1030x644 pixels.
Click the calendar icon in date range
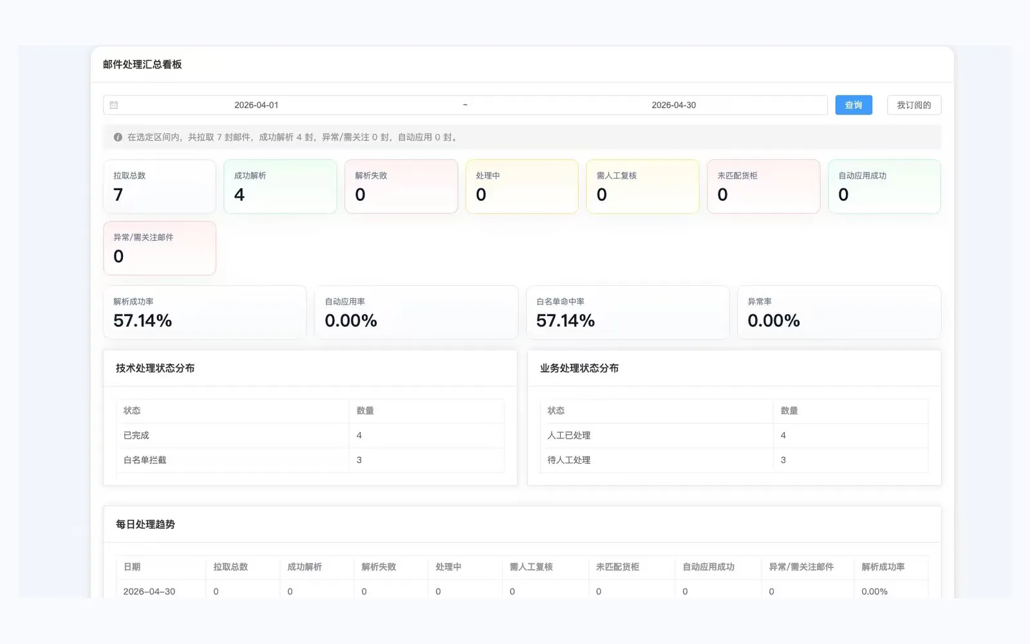pos(114,105)
